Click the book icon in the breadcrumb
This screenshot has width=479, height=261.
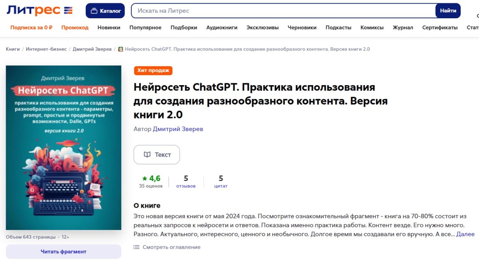point(121,49)
